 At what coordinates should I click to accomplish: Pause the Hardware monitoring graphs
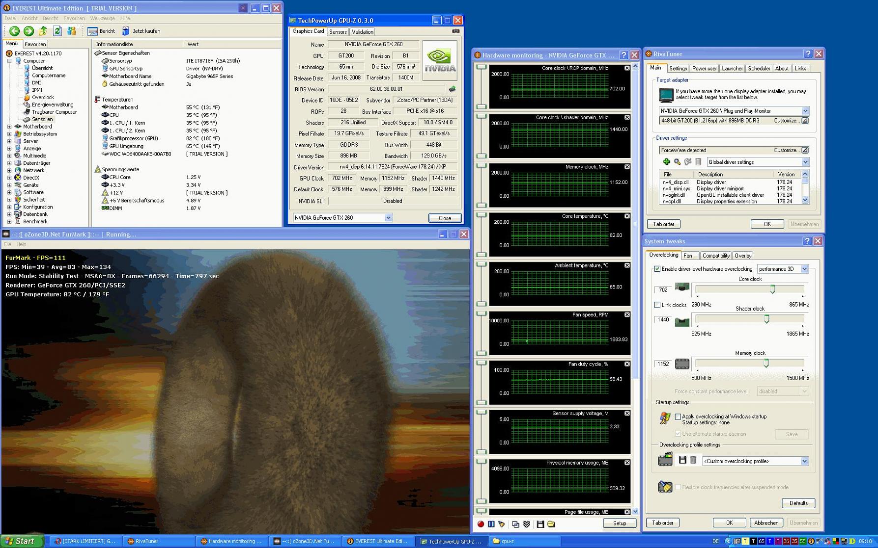coord(491,524)
